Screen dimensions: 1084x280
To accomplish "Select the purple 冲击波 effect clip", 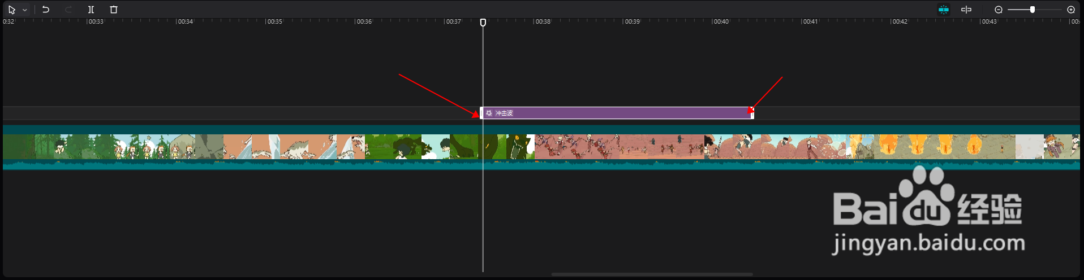I will click(617, 113).
